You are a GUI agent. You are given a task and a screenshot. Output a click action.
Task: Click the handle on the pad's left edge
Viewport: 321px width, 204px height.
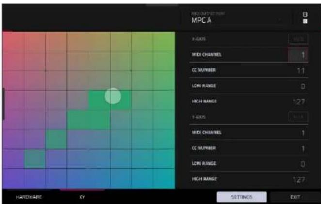pyautogui.click(x=3, y=104)
